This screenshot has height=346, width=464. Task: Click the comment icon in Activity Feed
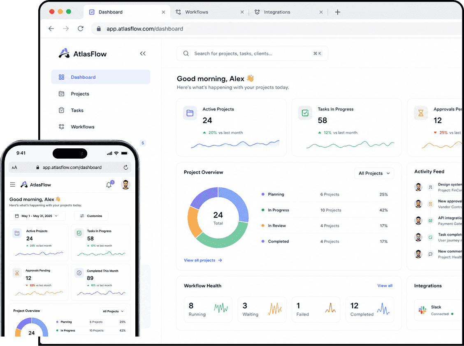tap(431, 254)
